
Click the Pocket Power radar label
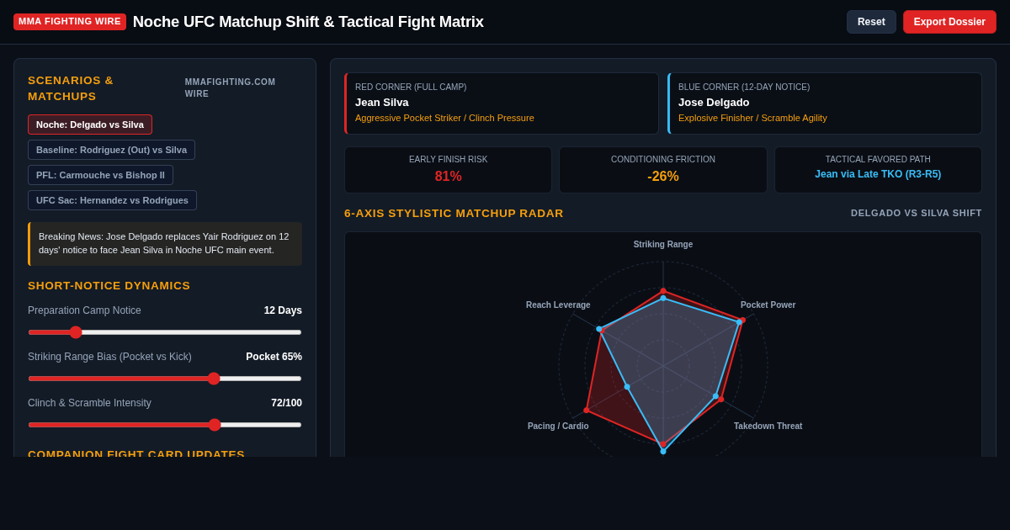click(768, 305)
